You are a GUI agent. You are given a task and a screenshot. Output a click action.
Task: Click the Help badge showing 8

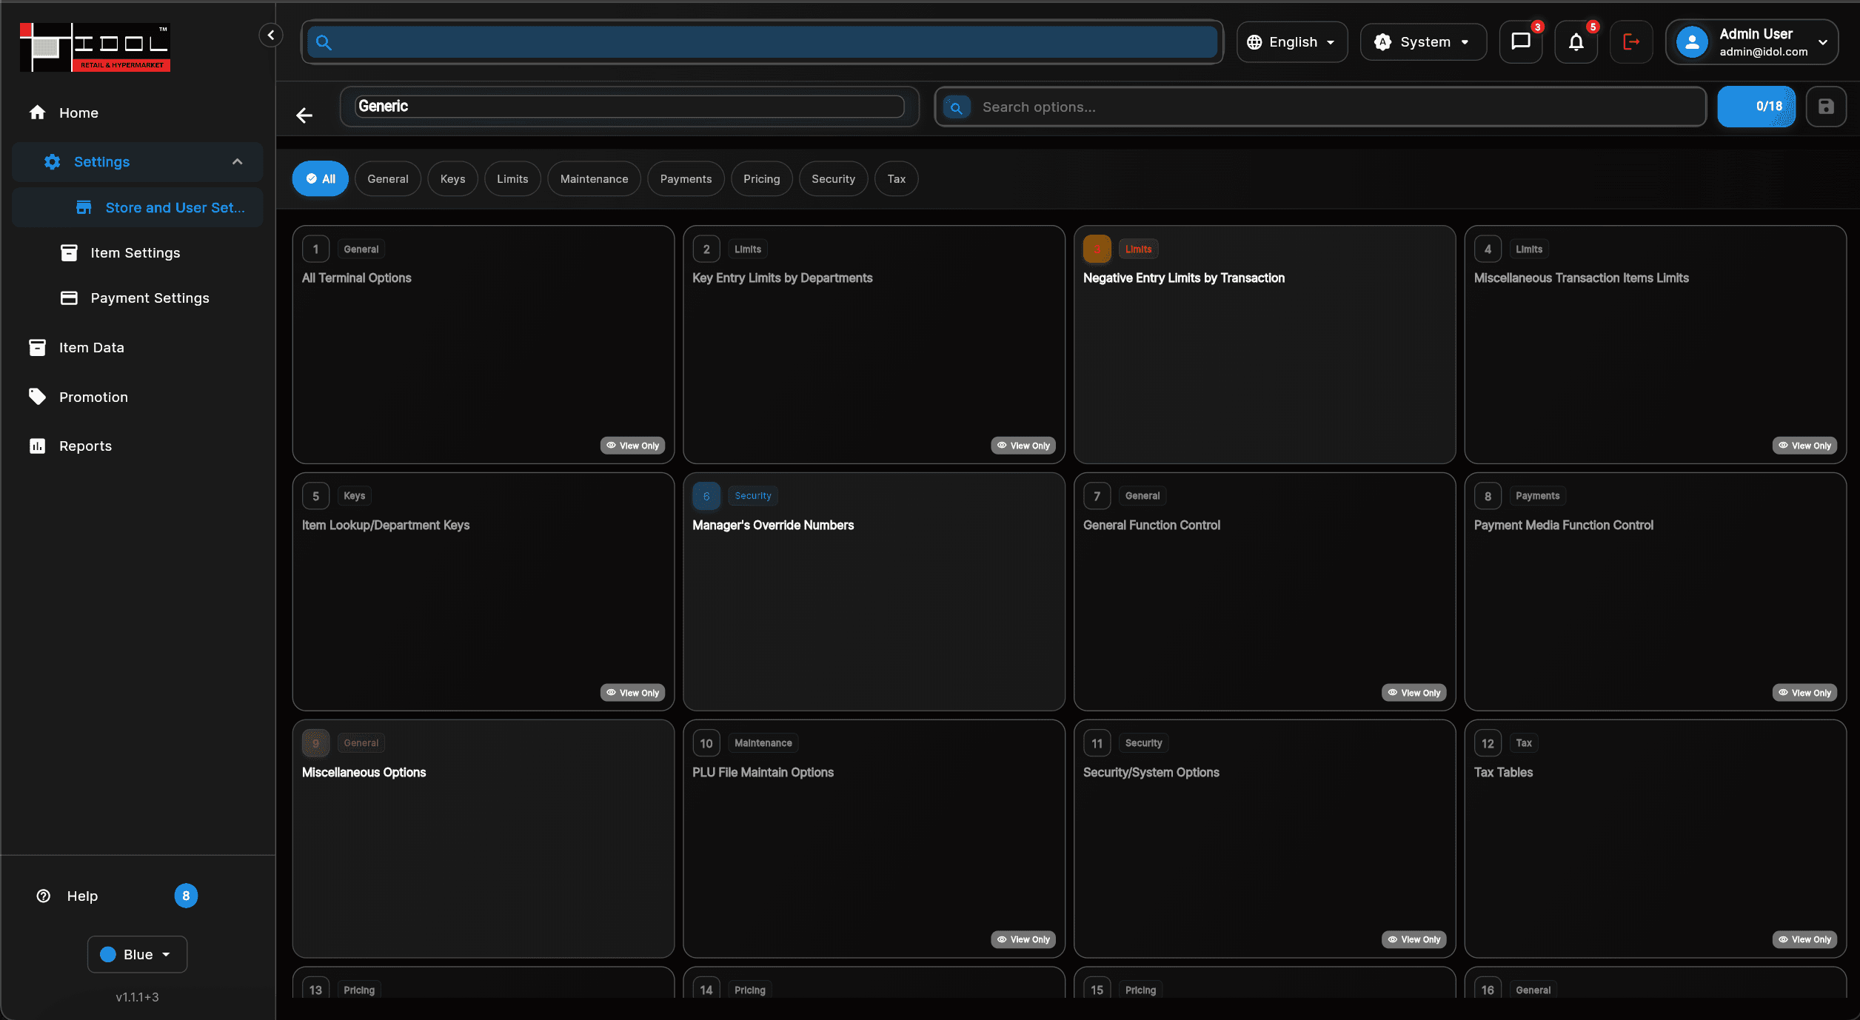coord(186,896)
